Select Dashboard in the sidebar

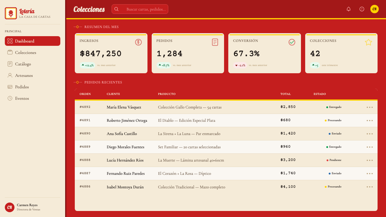click(33, 41)
